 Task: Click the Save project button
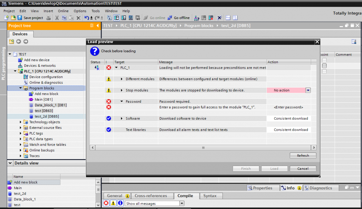click(x=30, y=18)
